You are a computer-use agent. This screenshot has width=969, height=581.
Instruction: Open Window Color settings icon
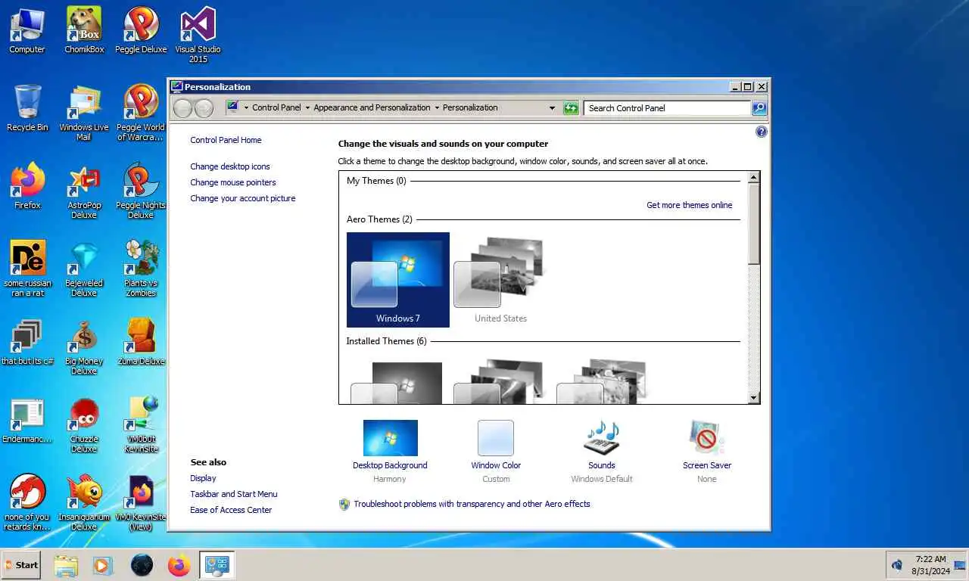(496, 438)
